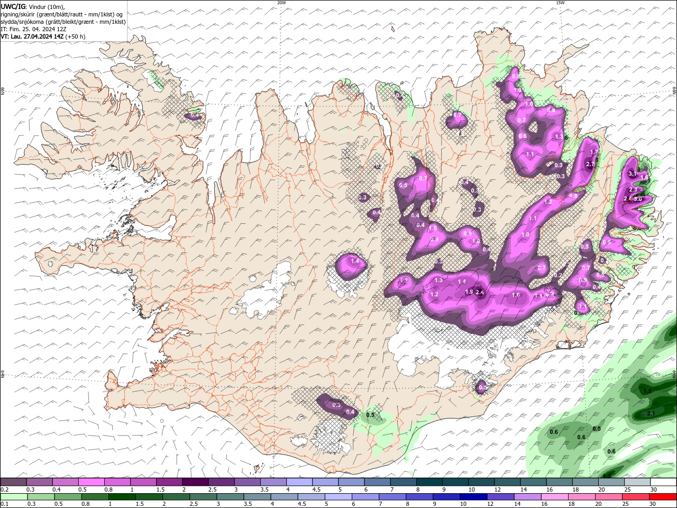Click the 3.0 snowfall value in the Eastfjords

click(638, 199)
